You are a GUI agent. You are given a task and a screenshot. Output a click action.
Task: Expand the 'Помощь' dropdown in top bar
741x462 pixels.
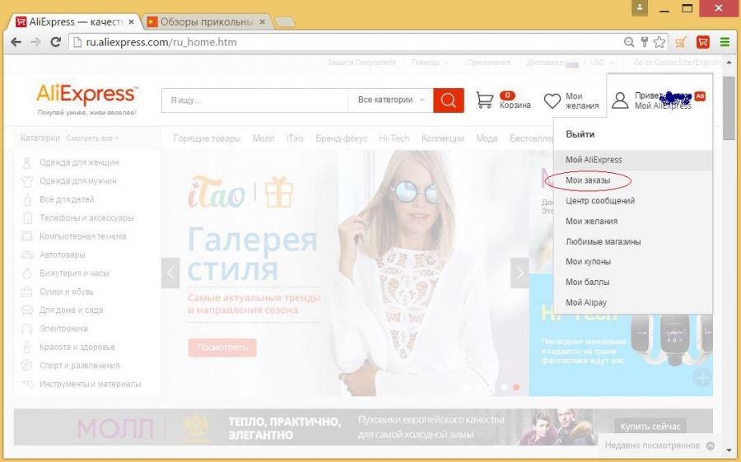(x=430, y=63)
